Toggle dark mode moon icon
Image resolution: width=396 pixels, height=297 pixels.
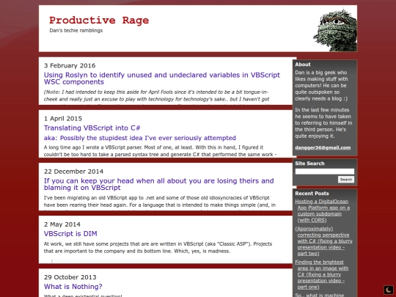click(x=389, y=290)
